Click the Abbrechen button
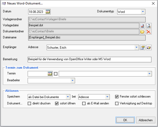The height and width of the screenshot is (127, 158). [x=146, y=120]
